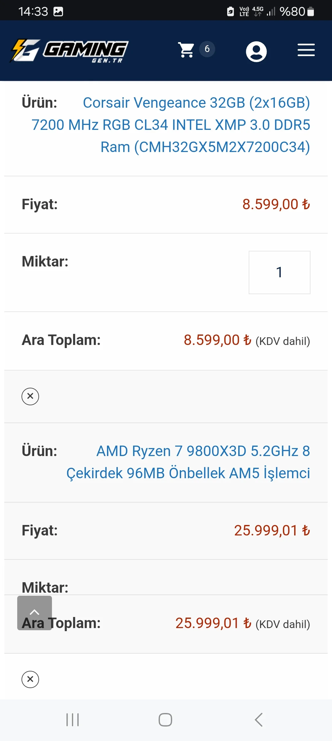Remove AMD Ryzen 7 9800X3D from cart
The width and height of the screenshot is (332, 741).
pos(30,679)
